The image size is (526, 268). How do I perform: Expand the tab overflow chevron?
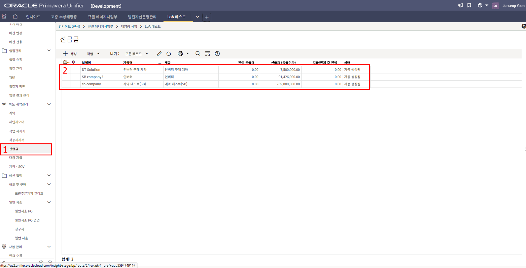[197, 17]
